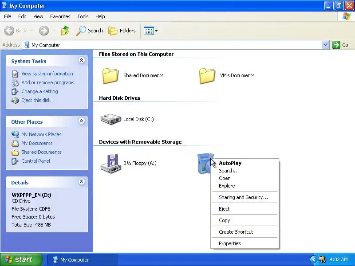The width and height of the screenshot is (355, 266).
Task: Choose Search... in the context menu
Action: [245, 171]
